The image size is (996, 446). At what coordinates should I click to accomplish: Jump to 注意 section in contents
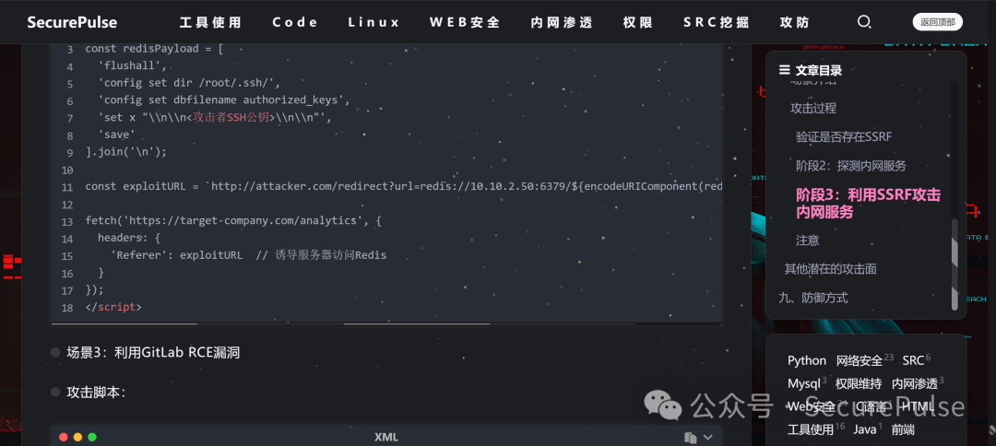click(x=807, y=241)
